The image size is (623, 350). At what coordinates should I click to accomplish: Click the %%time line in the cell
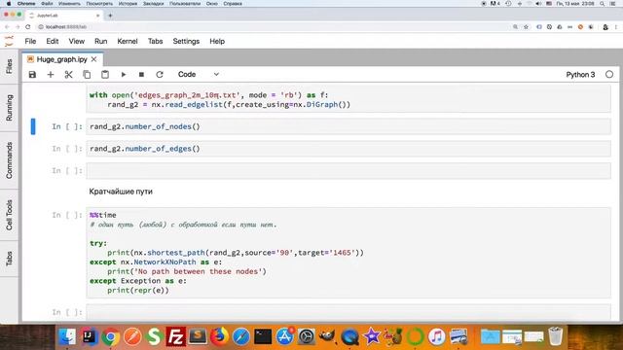click(x=103, y=215)
